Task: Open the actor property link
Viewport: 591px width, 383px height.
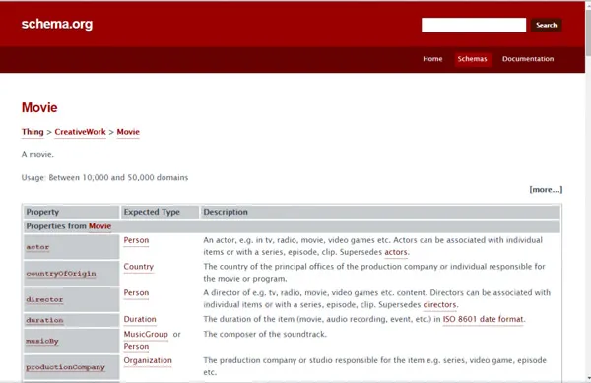Action: pyautogui.click(x=37, y=247)
